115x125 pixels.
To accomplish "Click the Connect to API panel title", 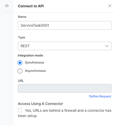I will point(31,6).
